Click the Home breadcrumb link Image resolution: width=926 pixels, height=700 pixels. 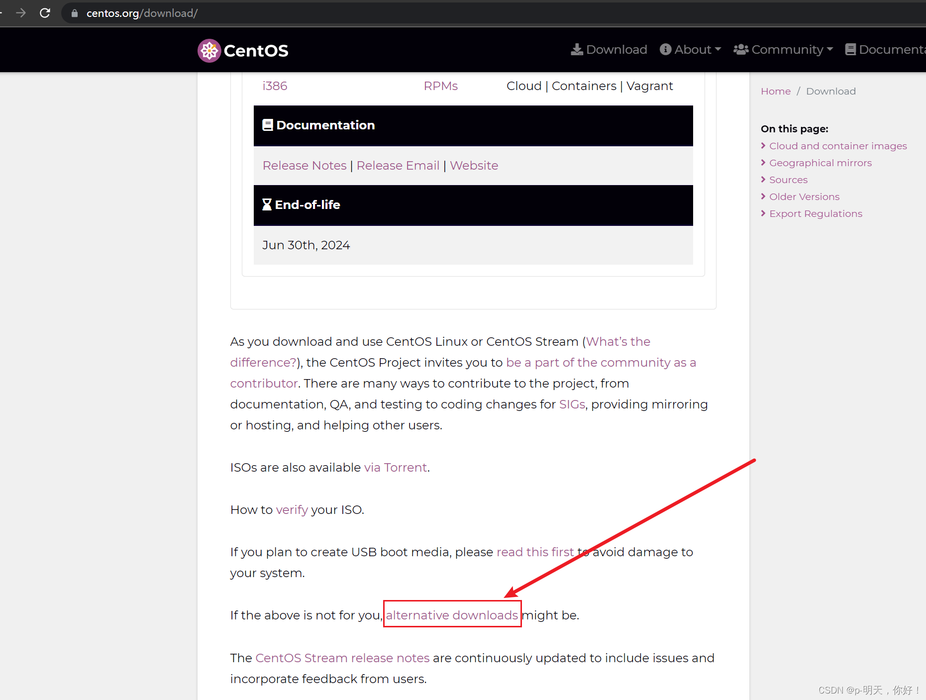tap(775, 92)
